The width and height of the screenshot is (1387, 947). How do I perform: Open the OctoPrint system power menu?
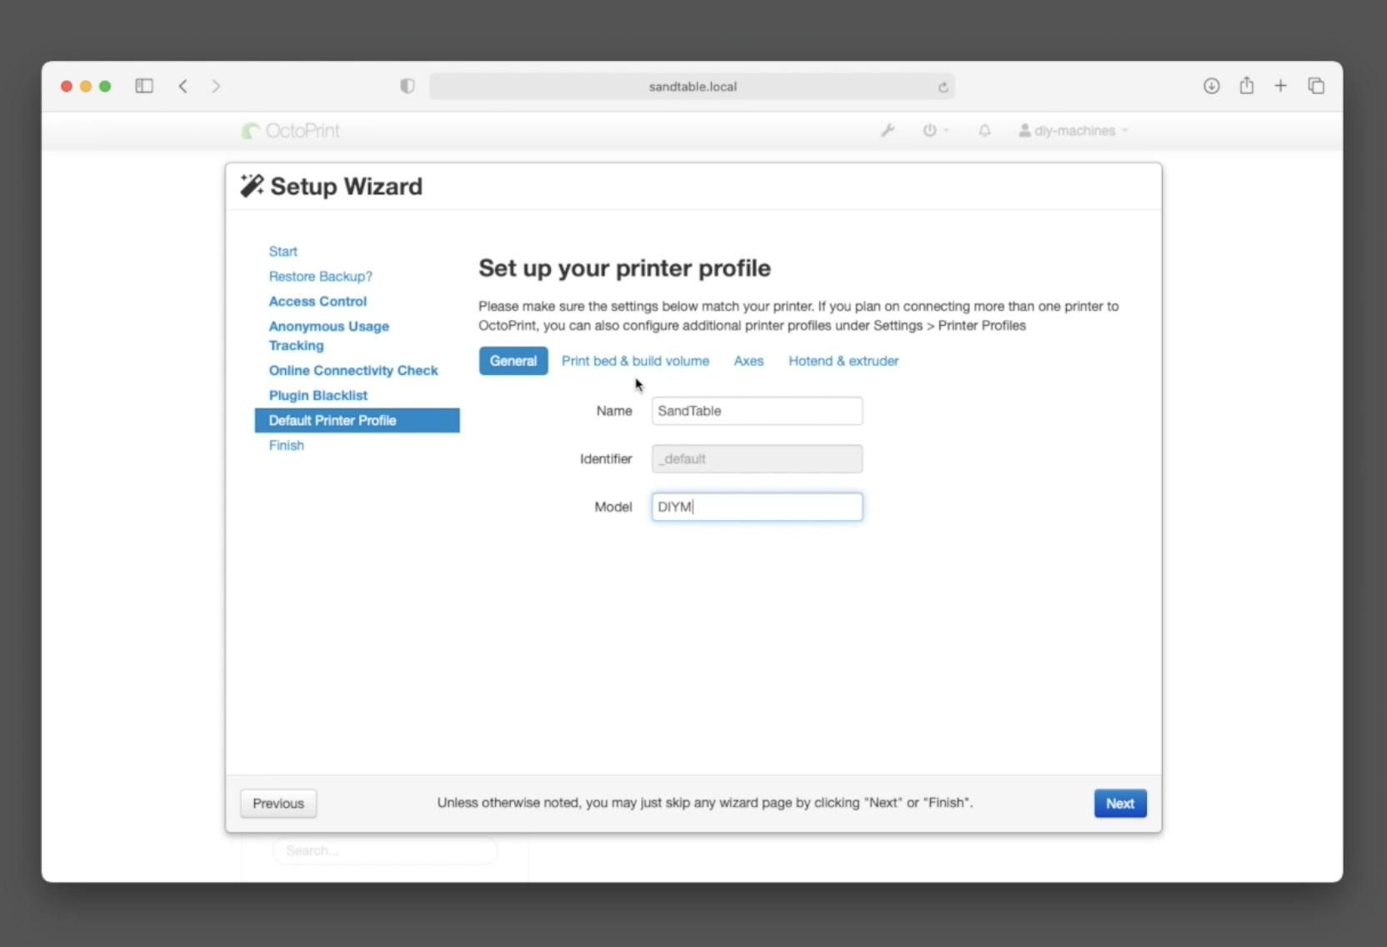pyautogui.click(x=935, y=130)
